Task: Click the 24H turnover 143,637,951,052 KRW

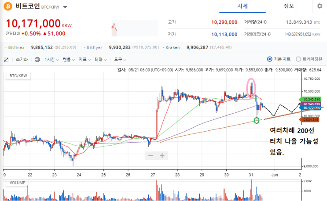Action: pyautogui.click(x=302, y=34)
